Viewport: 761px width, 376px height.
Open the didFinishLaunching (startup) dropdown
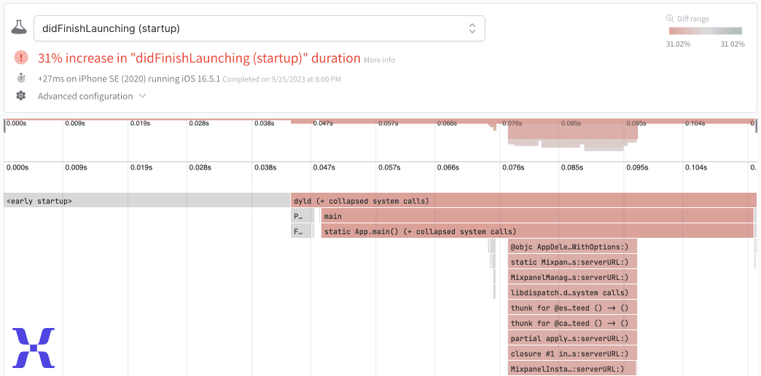(x=259, y=28)
